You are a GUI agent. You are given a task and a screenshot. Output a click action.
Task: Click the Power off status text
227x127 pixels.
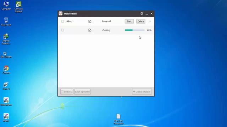coord(106,22)
